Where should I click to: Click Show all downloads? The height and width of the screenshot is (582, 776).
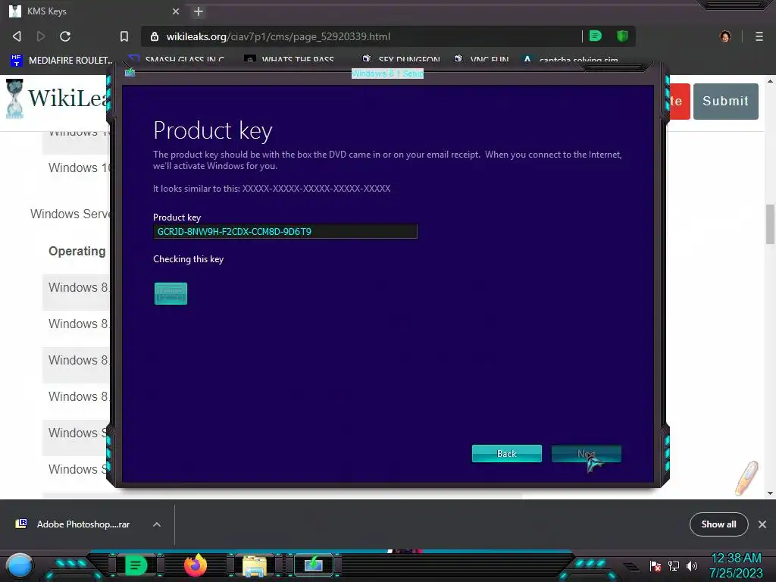[x=718, y=524]
